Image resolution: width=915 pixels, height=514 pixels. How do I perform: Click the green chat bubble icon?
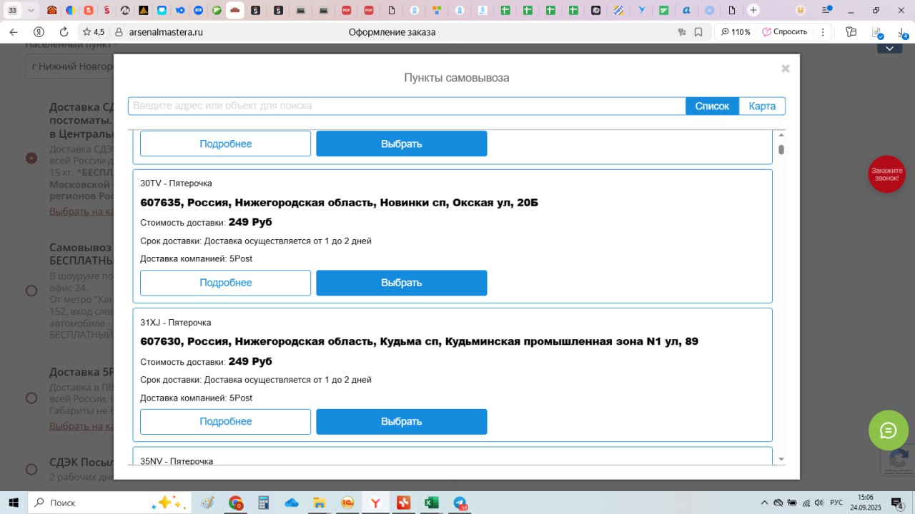pyautogui.click(x=888, y=430)
